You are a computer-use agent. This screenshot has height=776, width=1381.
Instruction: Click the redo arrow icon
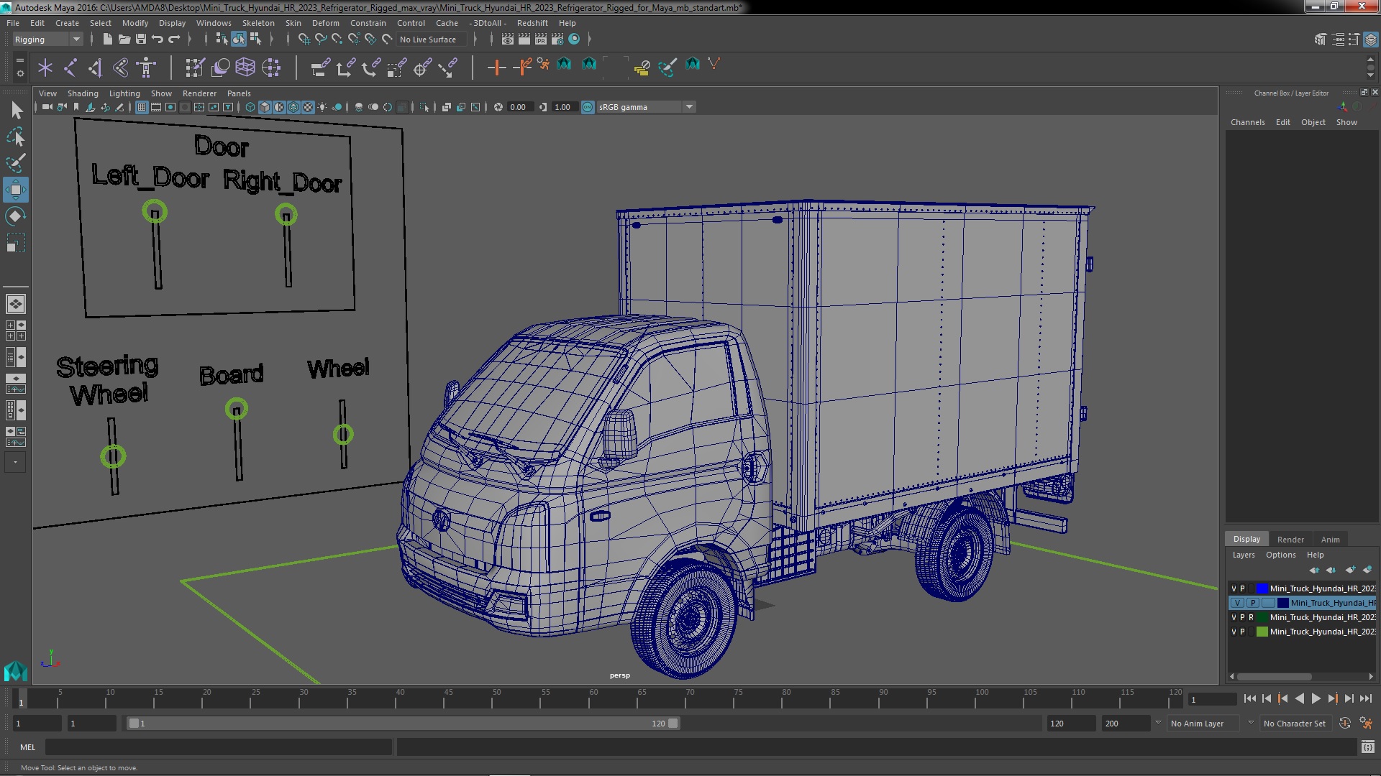[x=174, y=39]
